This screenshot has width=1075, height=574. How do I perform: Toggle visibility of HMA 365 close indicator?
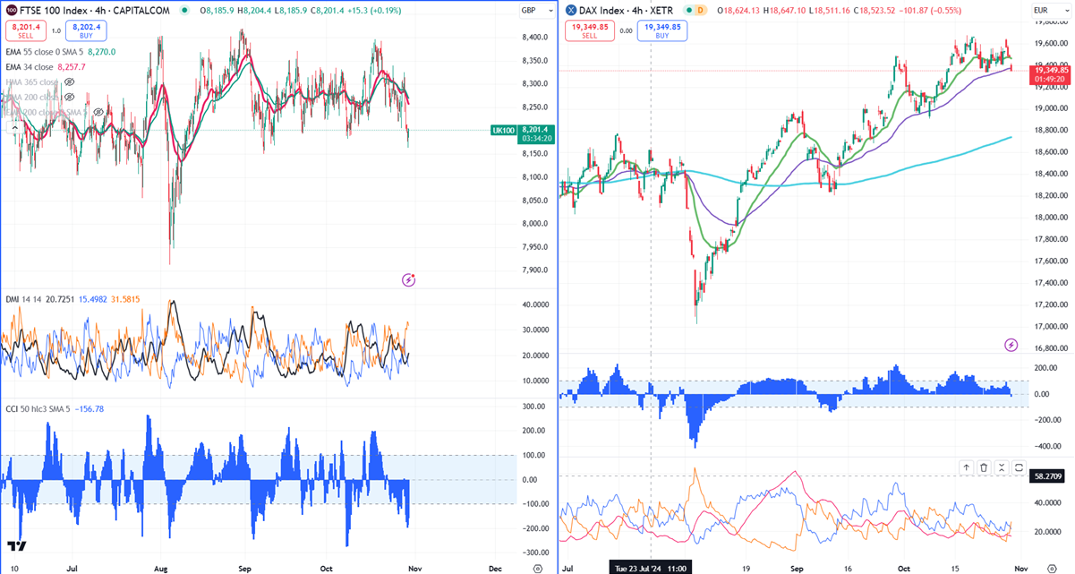pyautogui.click(x=70, y=81)
